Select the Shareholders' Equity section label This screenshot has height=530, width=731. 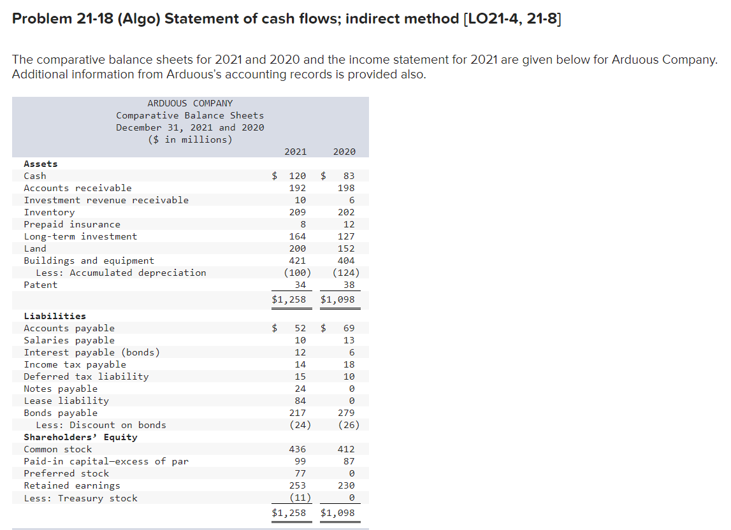[80, 437]
